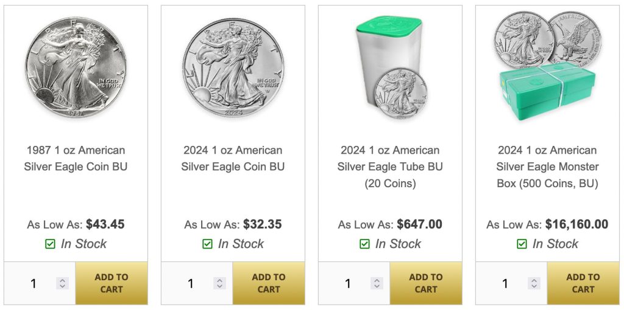
Task: Adjust quantity stepper for 1987 Silver Eagle
Action: pos(63,283)
